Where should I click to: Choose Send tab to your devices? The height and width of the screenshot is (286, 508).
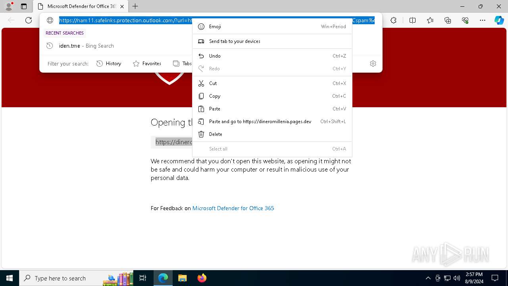272,41
